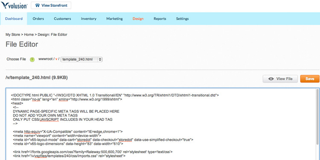Open the Reports menu

[160, 19]
